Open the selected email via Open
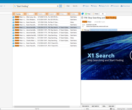 click(86, 6)
